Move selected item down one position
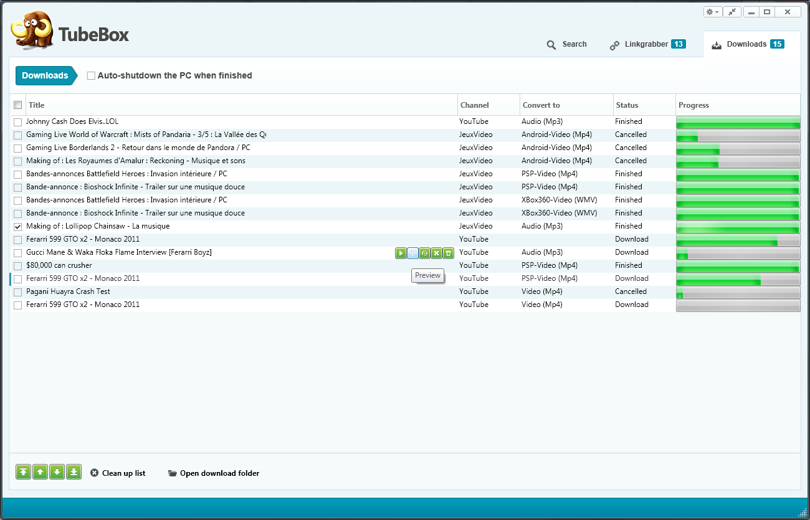 (x=57, y=472)
